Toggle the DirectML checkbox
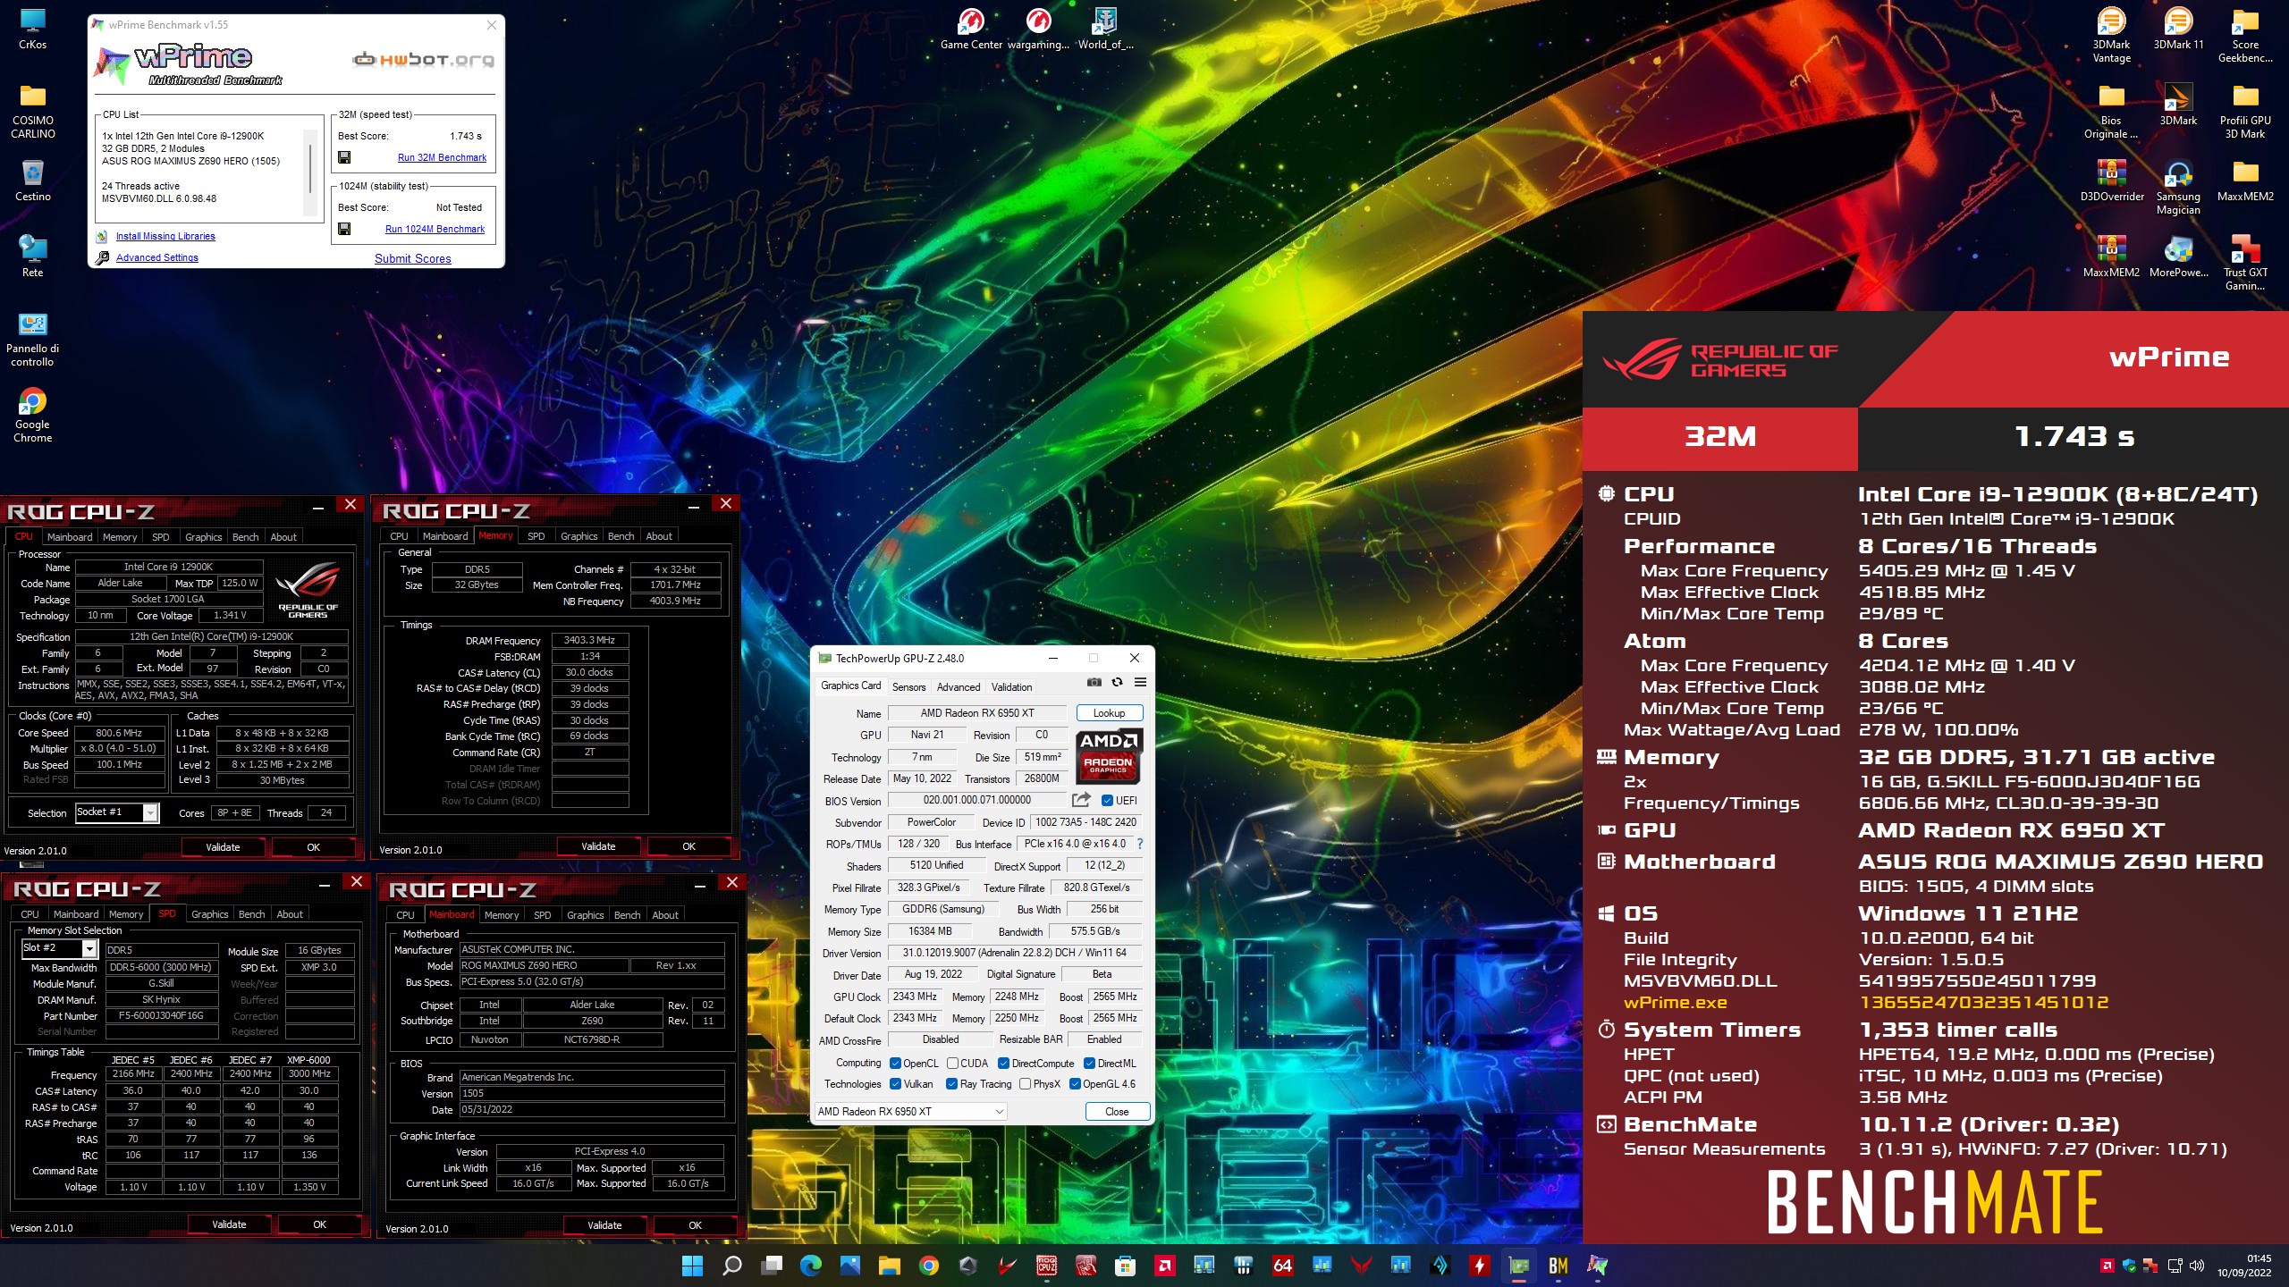The height and width of the screenshot is (1287, 2289). click(x=1090, y=1064)
